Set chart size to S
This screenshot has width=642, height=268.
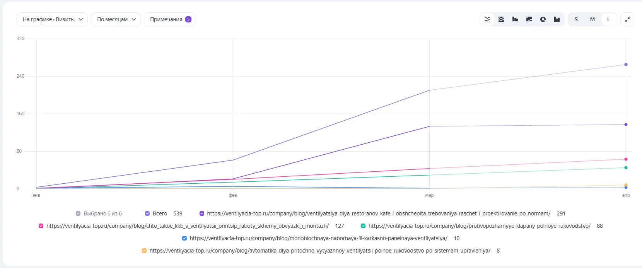click(576, 19)
